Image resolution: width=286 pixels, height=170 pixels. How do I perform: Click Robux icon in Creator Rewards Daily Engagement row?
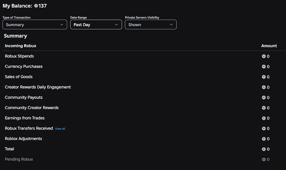[x=264, y=87]
